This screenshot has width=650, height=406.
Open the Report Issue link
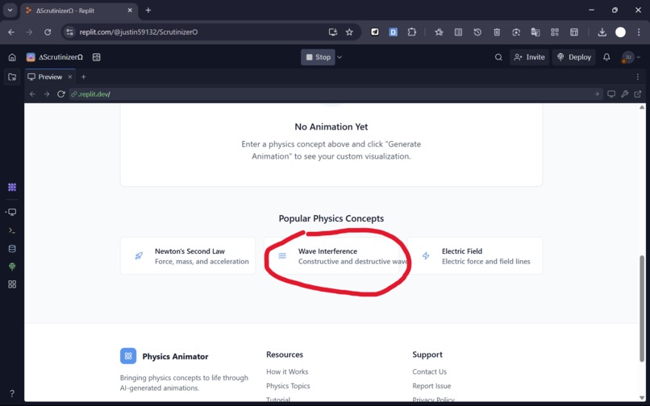tap(431, 386)
